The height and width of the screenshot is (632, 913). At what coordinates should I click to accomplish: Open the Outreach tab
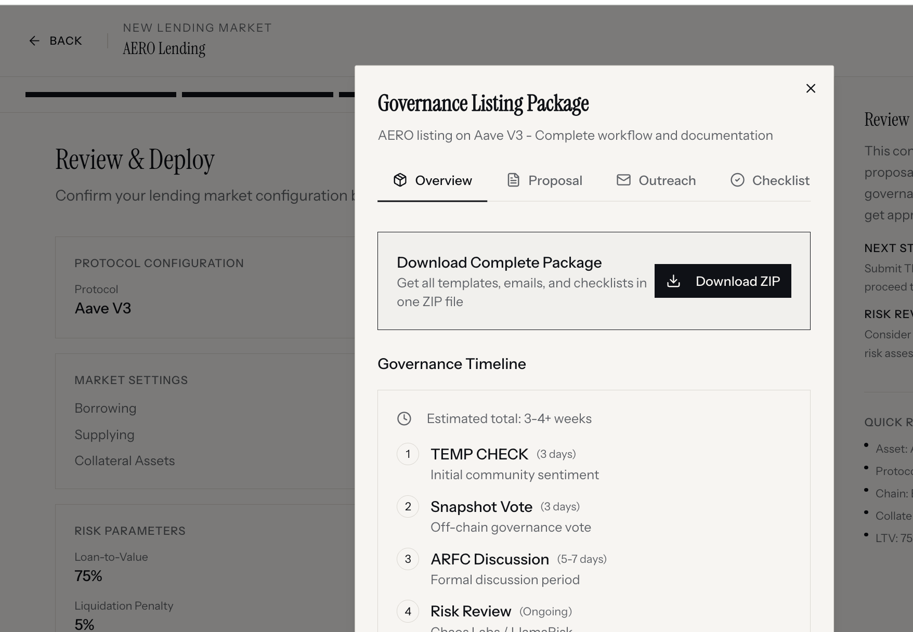(x=656, y=180)
